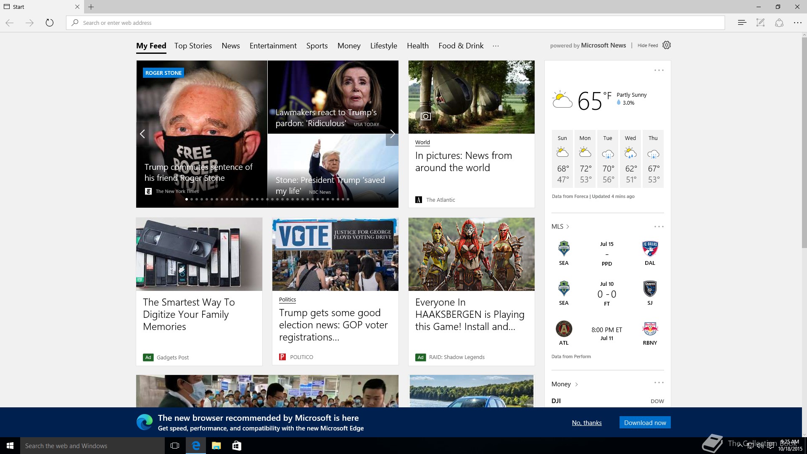Open MLS card options ellipsis
This screenshot has height=454, width=807.
pos(659,227)
